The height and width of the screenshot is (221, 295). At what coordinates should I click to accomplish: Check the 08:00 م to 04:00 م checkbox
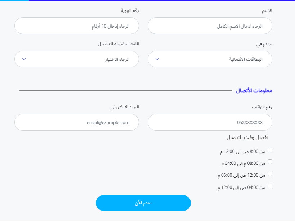[270, 162]
